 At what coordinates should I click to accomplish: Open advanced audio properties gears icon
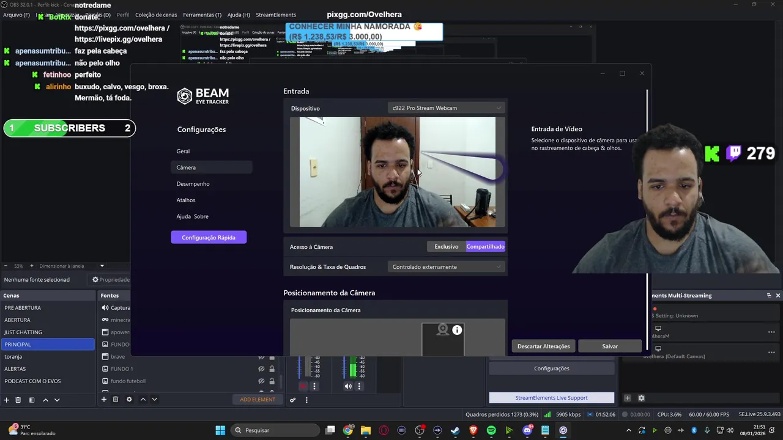(293, 400)
